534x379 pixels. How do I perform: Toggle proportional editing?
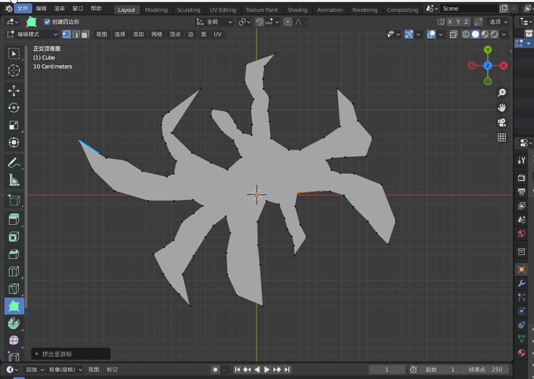(288, 22)
